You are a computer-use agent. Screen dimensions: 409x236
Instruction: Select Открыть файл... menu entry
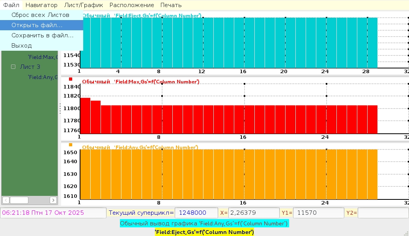click(x=37, y=25)
